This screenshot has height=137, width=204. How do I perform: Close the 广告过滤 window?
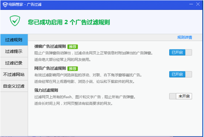pyautogui.click(x=198, y=4)
